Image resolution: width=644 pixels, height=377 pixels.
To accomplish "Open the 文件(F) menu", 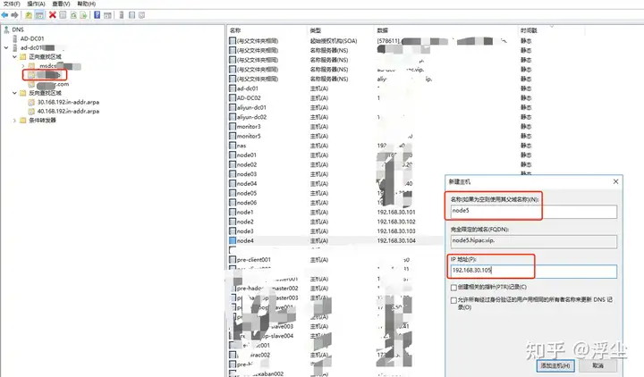I will tap(12, 4).
